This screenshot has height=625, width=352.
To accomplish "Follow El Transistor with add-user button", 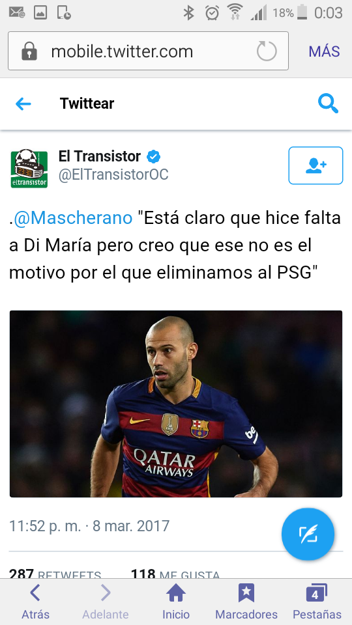I will 315,165.
